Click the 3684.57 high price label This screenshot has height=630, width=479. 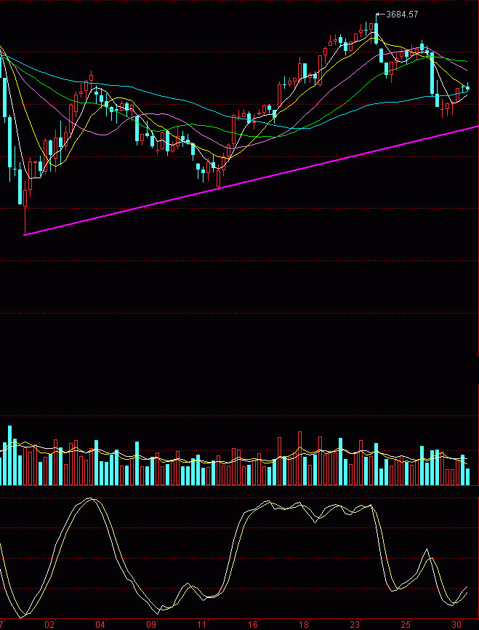[x=402, y=15]
